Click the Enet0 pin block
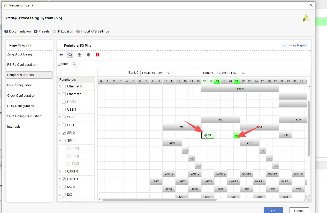The image size is (327, 213). (x=240, y=88)
